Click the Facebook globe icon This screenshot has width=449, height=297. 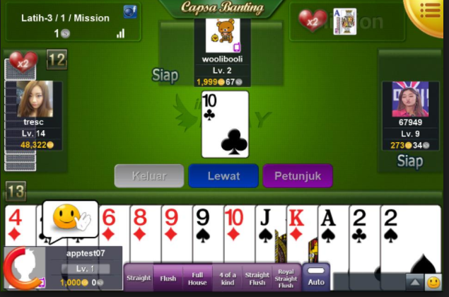pos(130,11)
